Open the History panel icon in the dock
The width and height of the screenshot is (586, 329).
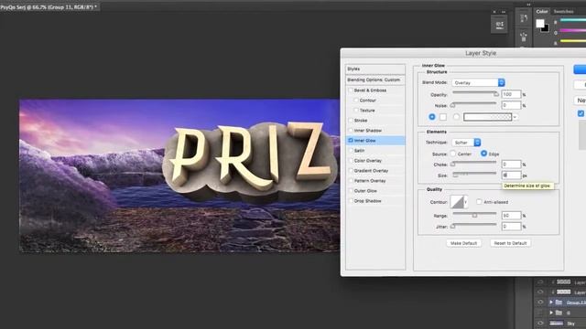point(524,18)
